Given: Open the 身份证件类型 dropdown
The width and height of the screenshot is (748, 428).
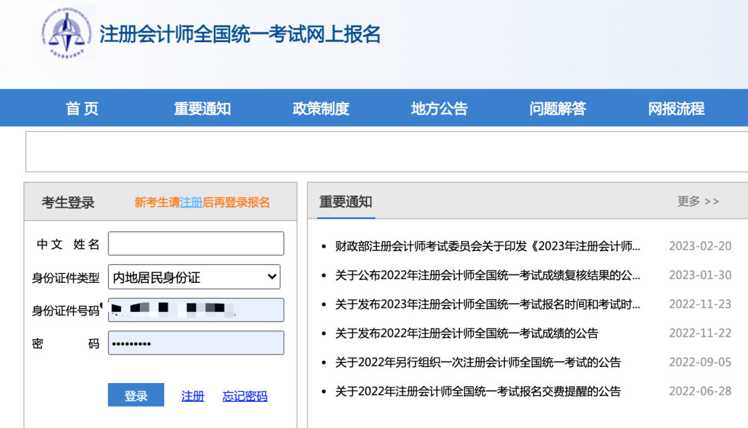Looking at the screenshot, I should click(194, 277).
